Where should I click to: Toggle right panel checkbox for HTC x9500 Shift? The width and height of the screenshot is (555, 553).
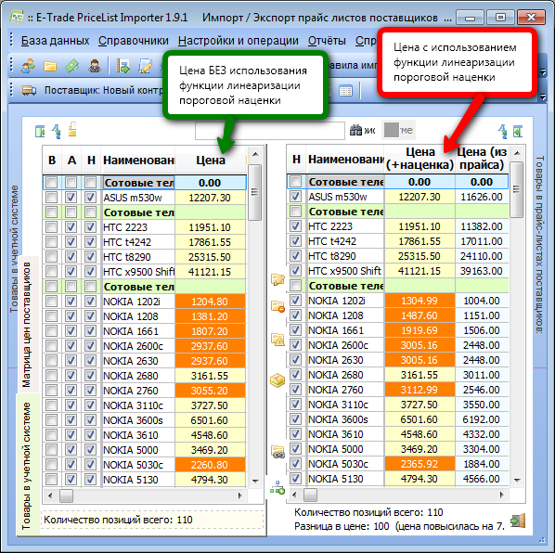pos(295,270)
